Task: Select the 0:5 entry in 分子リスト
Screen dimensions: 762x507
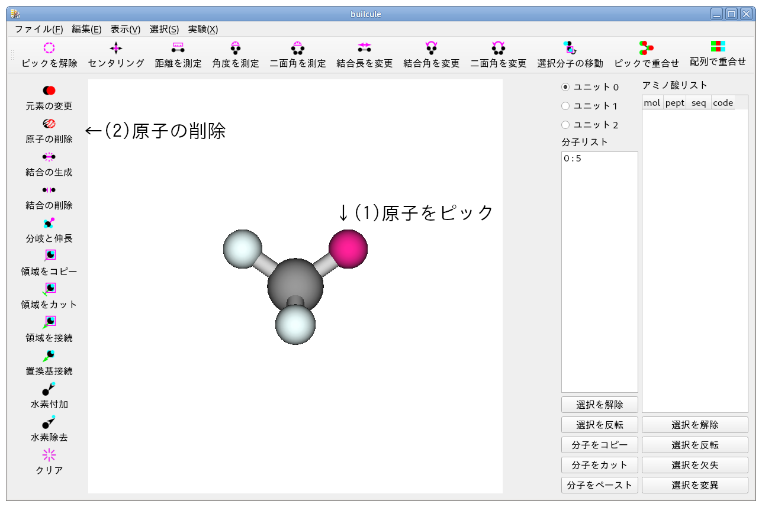Action: [571, 158]
